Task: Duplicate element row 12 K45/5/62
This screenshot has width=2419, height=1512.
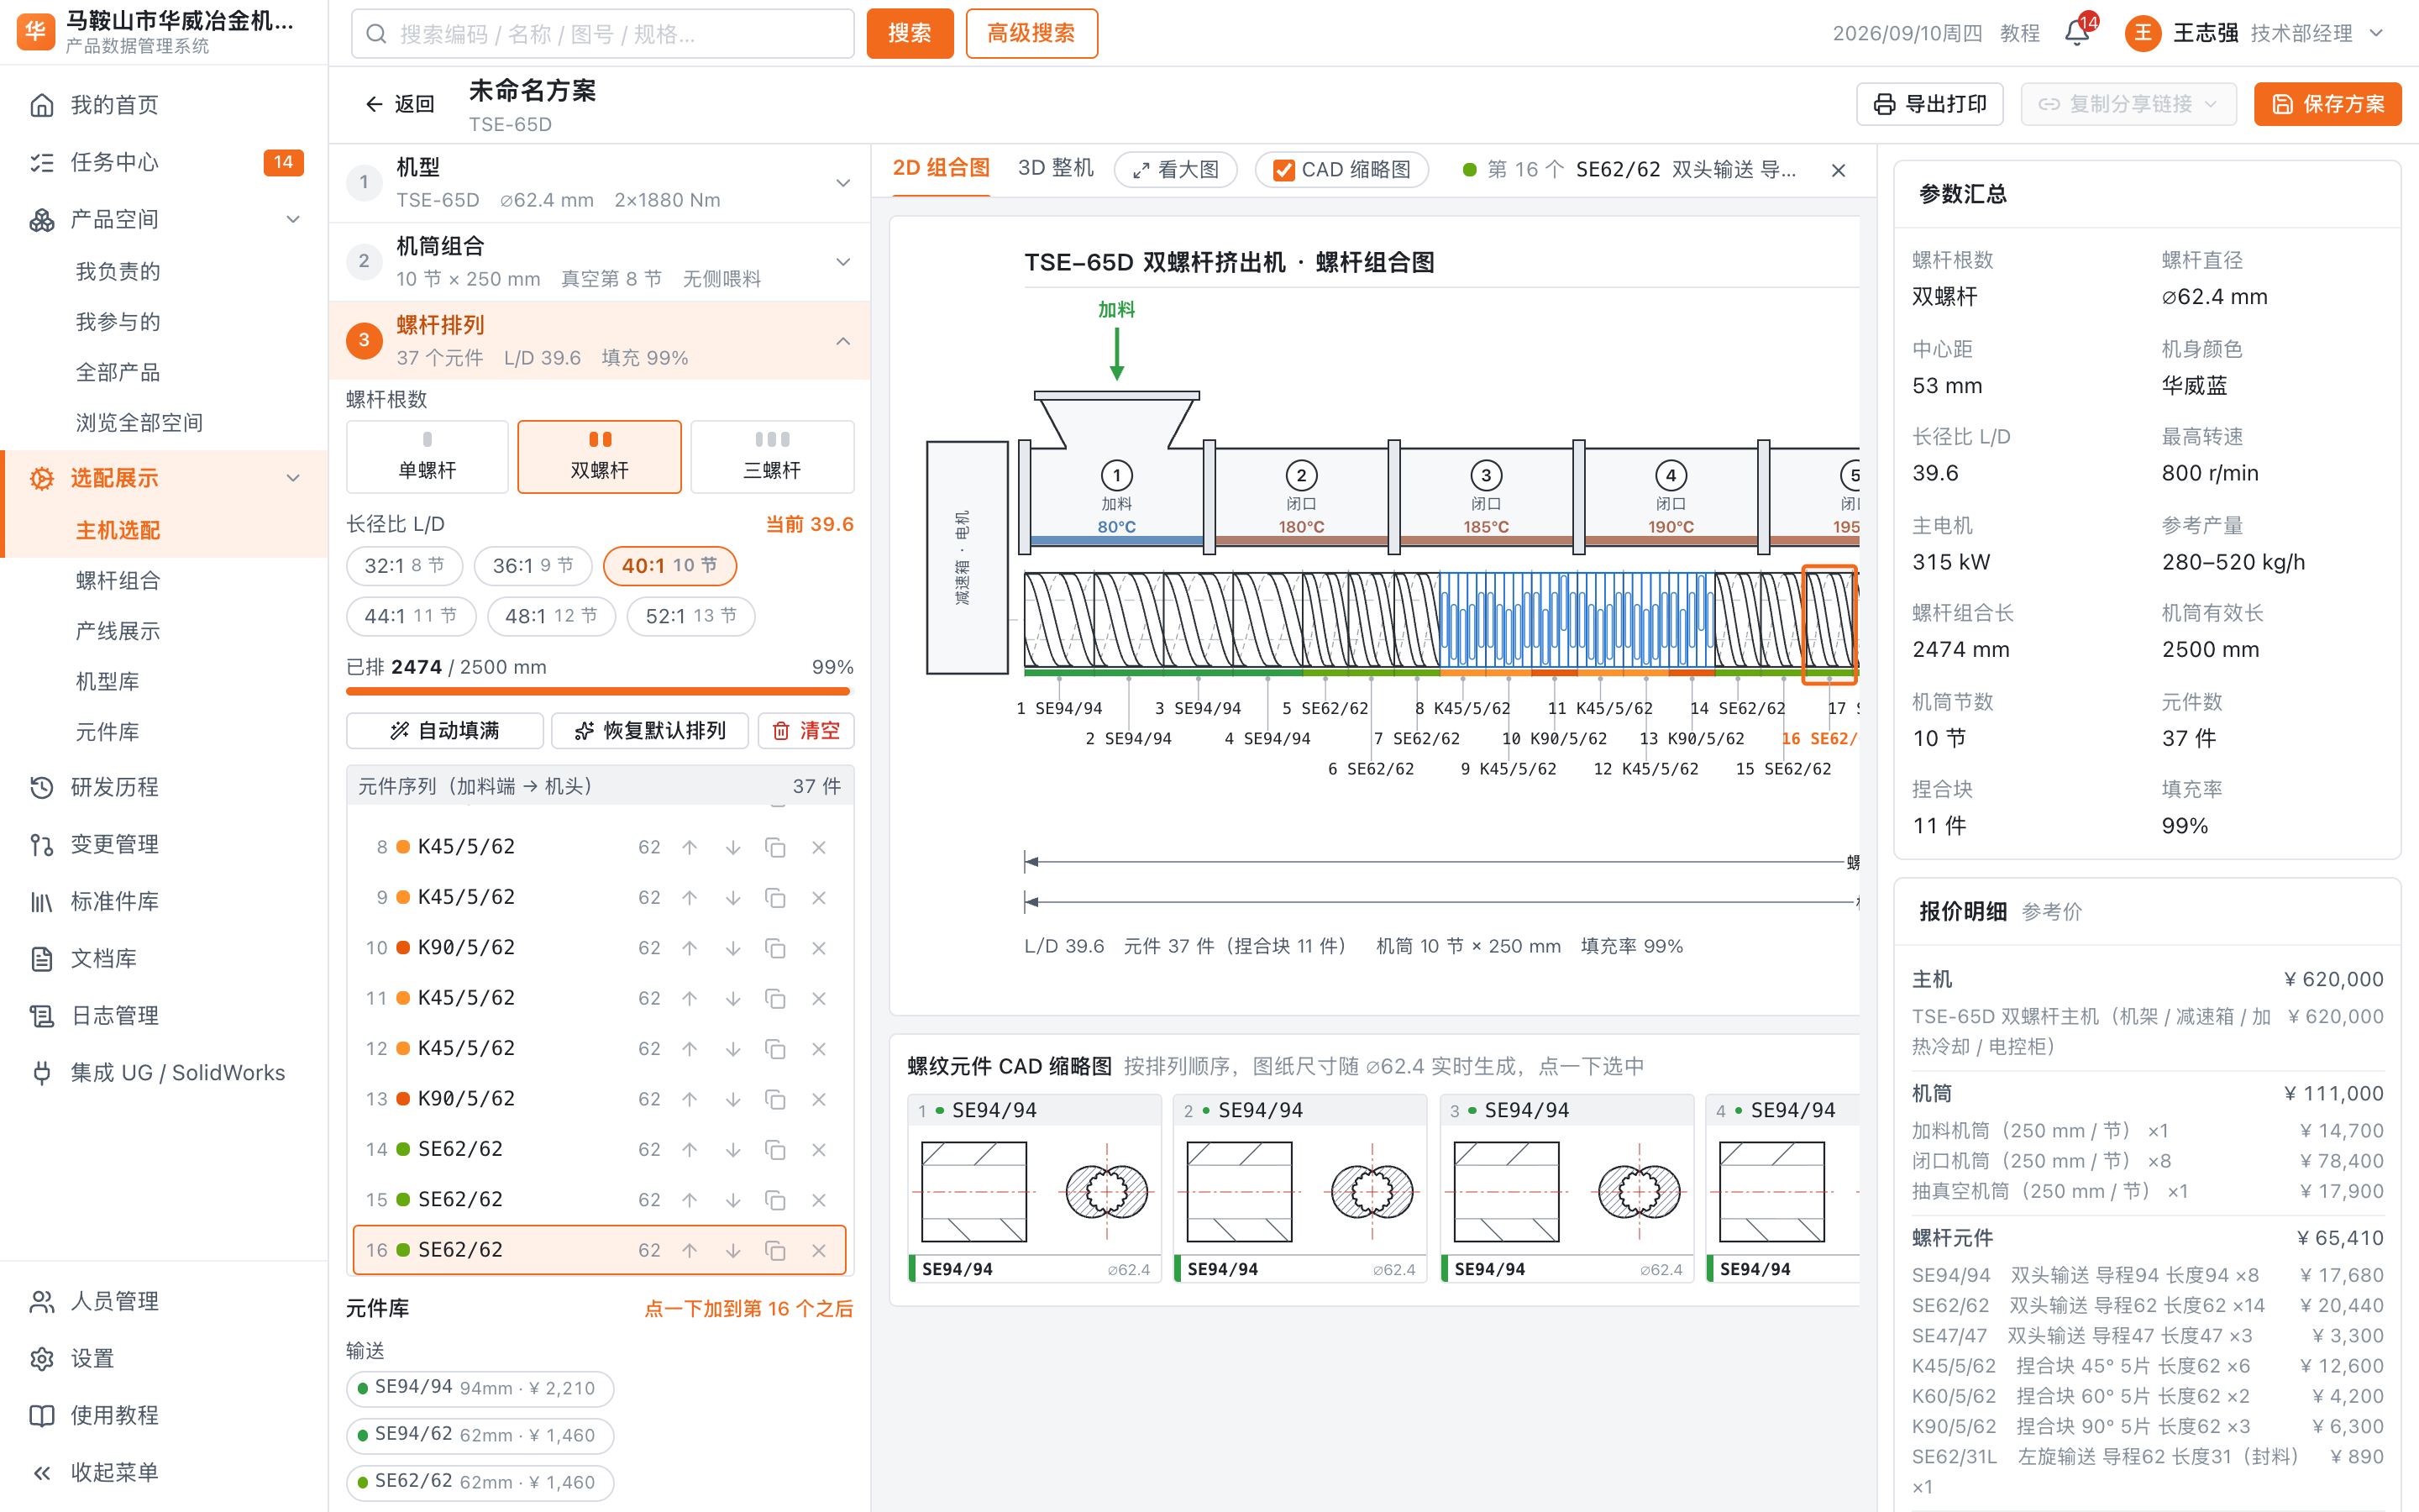Action: pyautogui.click(x=774, y=1049)
